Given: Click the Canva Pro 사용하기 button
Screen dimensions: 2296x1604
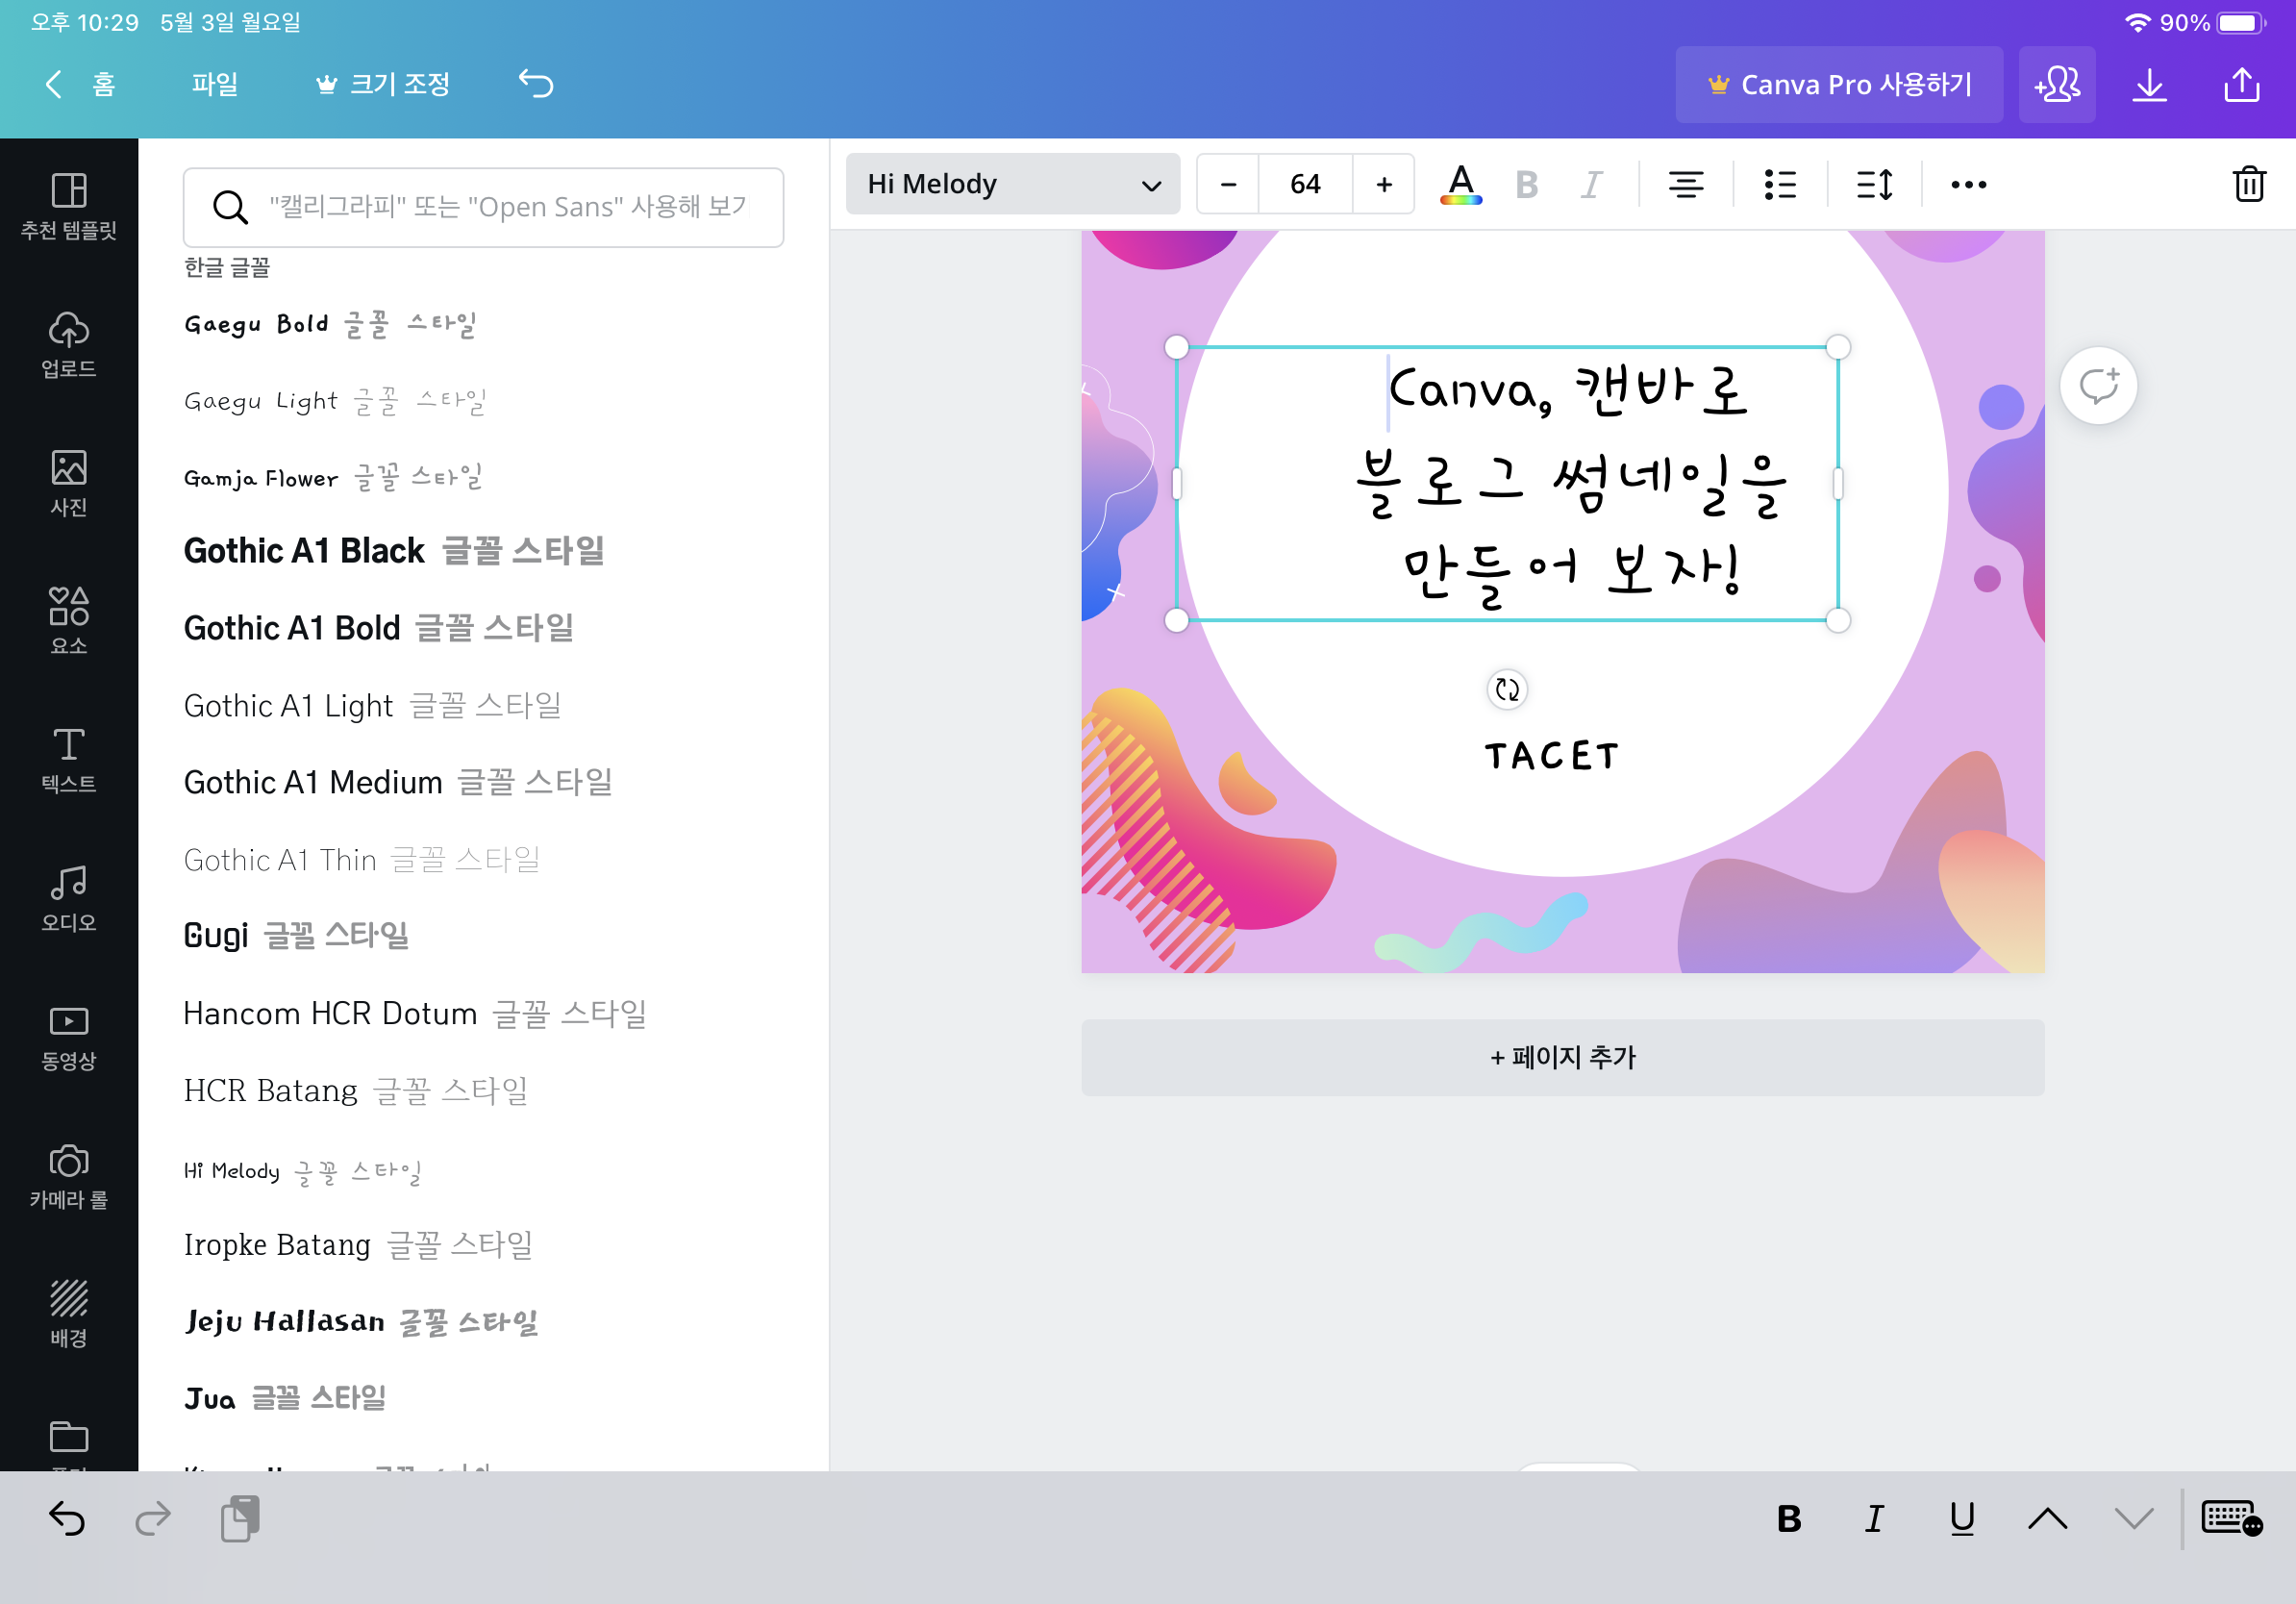Looking at the screenshot, I should (x=1838, y=85).
